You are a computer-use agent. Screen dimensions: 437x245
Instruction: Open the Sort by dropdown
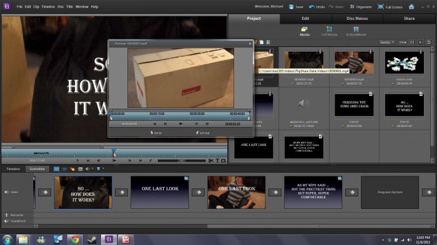click(x=386, y=42)
